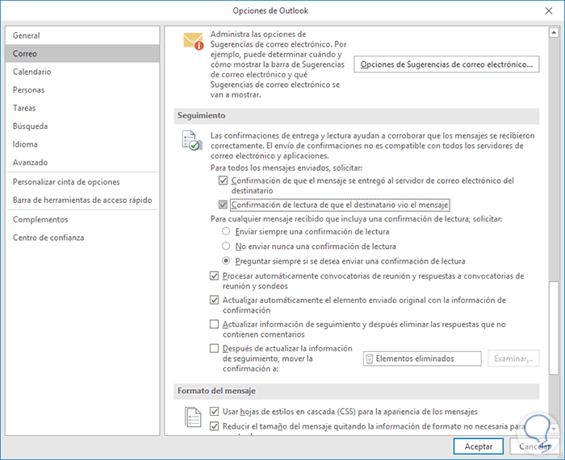Select 'No enviar nunca una confirmación de lectura'

226,246
